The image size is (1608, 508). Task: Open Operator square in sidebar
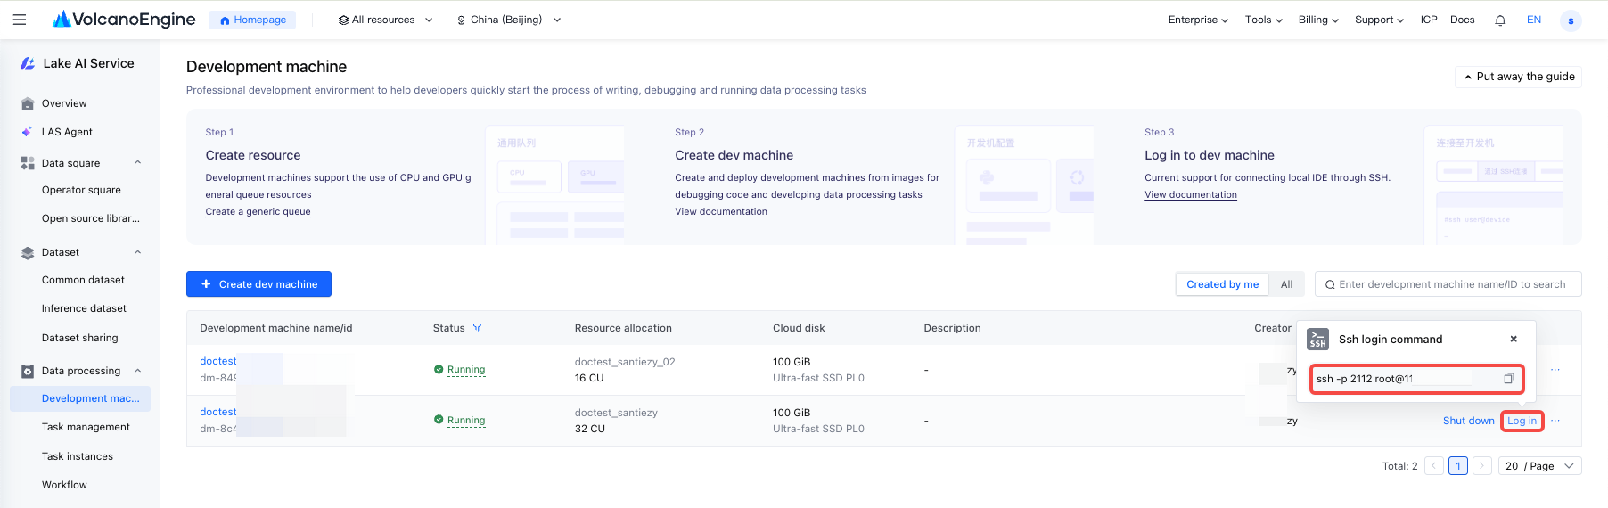tap(81, 190)
